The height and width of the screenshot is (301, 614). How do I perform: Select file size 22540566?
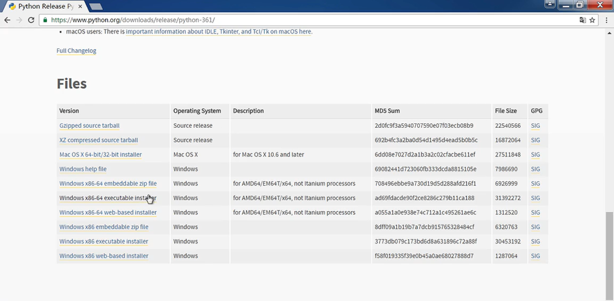tap(508, 126)
